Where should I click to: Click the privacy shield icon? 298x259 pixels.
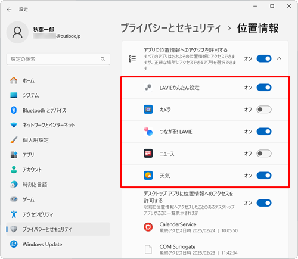coord(14,229)
